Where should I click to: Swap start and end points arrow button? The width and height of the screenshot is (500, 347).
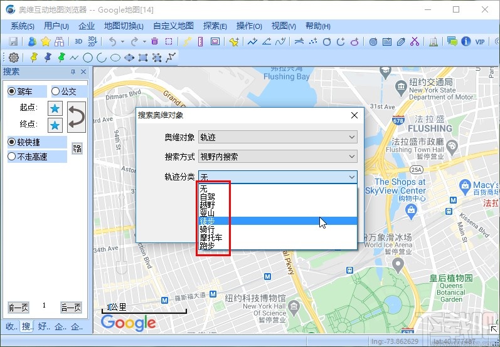(77, 117)
